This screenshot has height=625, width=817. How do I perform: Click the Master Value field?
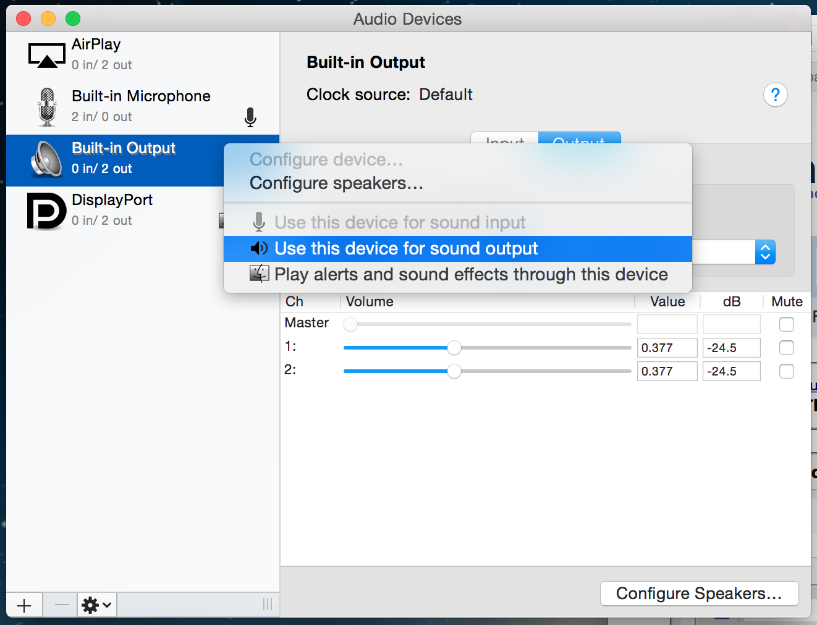click(667, 324)
